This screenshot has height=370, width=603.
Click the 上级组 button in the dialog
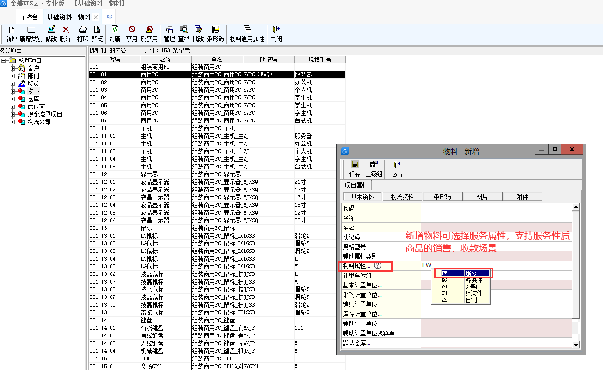pyautogui.click(x=374, y=168)
